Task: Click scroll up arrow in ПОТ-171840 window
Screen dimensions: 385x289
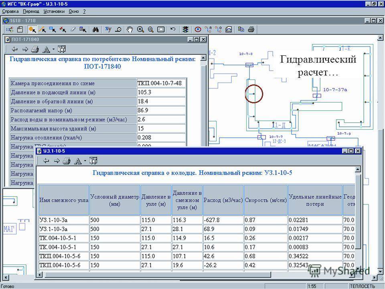Action: 203,58
